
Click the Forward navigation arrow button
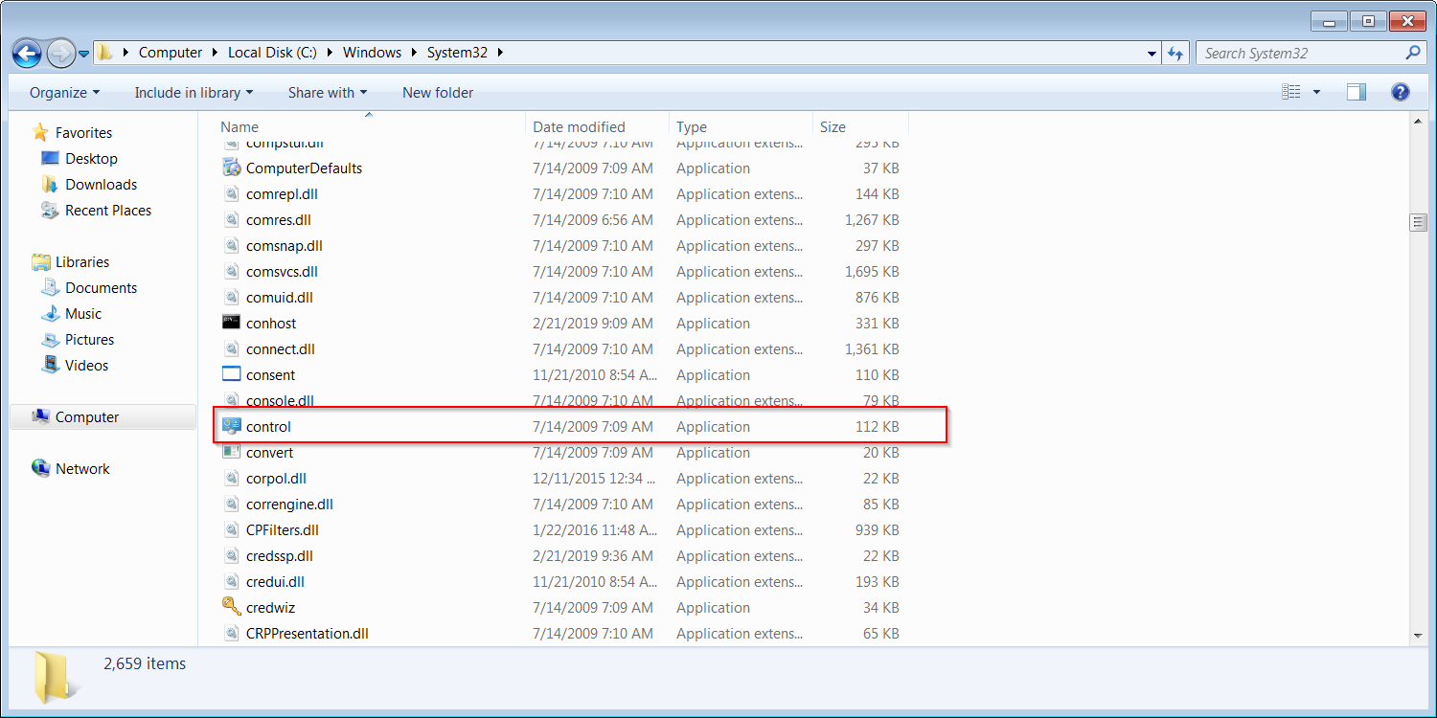point(60,53)
